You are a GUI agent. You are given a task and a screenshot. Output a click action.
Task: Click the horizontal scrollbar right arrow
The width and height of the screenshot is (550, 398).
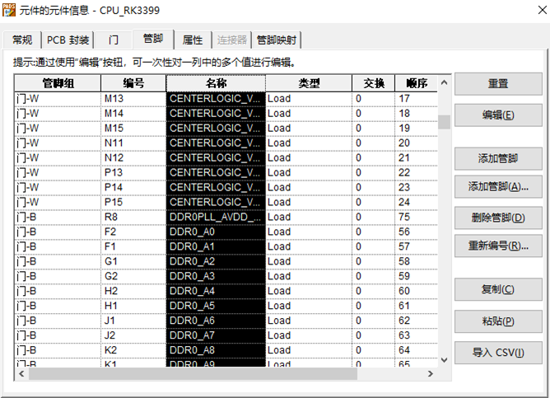coord(431,374)
